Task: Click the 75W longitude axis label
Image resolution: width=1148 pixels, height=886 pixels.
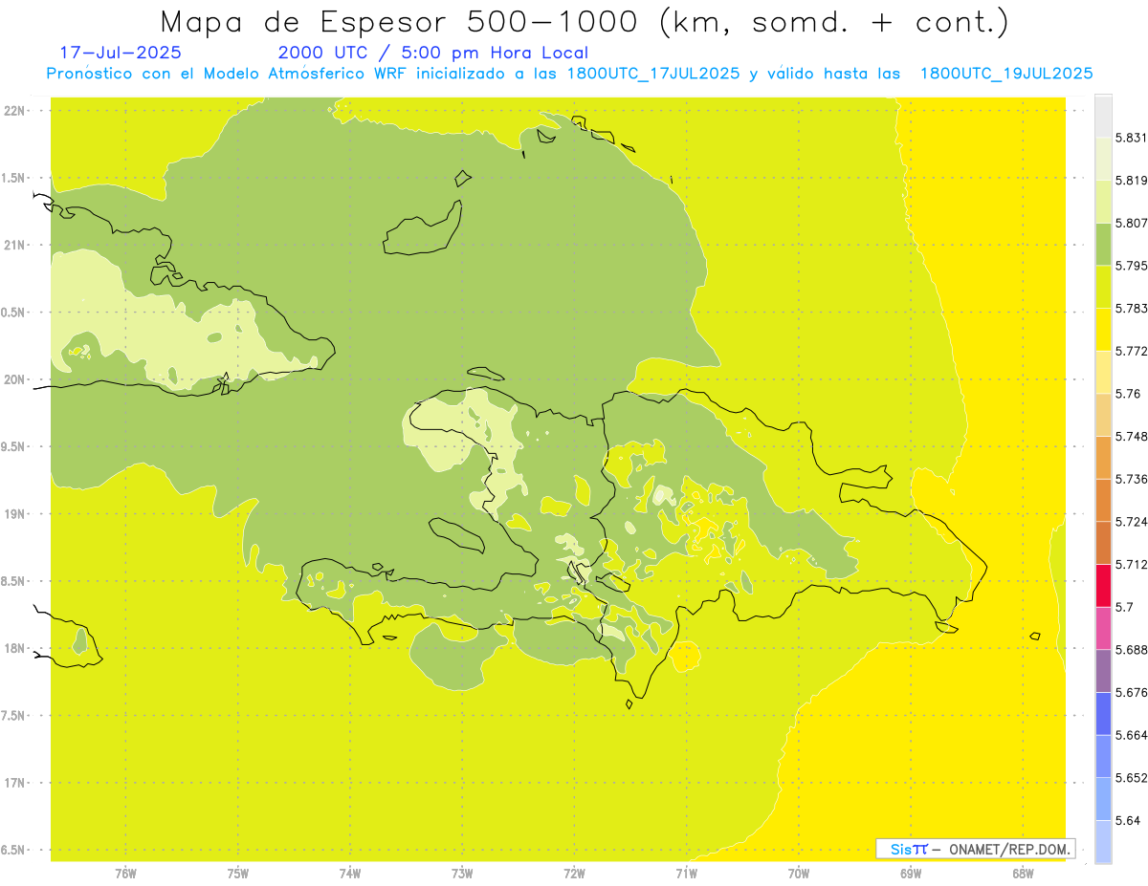Action: coord(237,874)
